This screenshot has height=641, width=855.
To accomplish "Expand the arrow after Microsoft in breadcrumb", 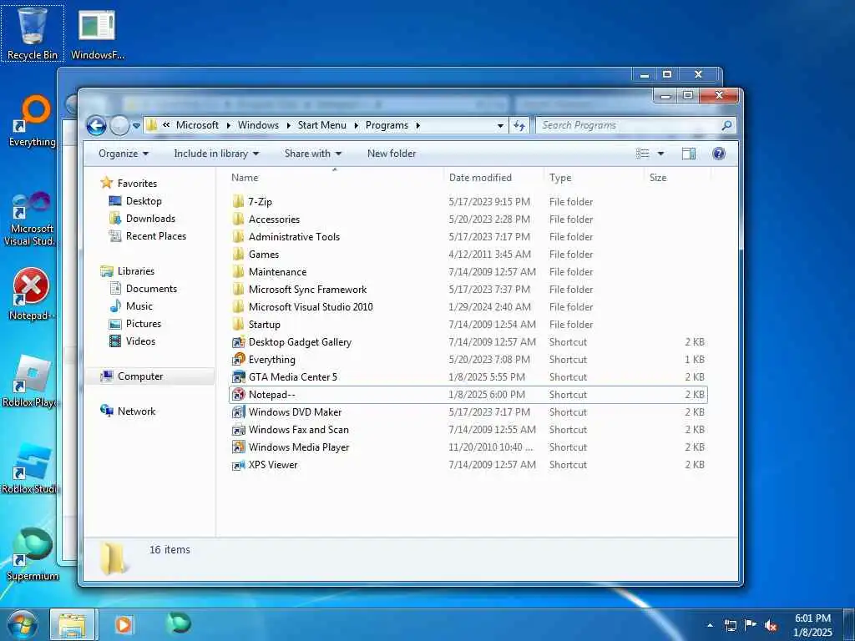I will [227, 125].
